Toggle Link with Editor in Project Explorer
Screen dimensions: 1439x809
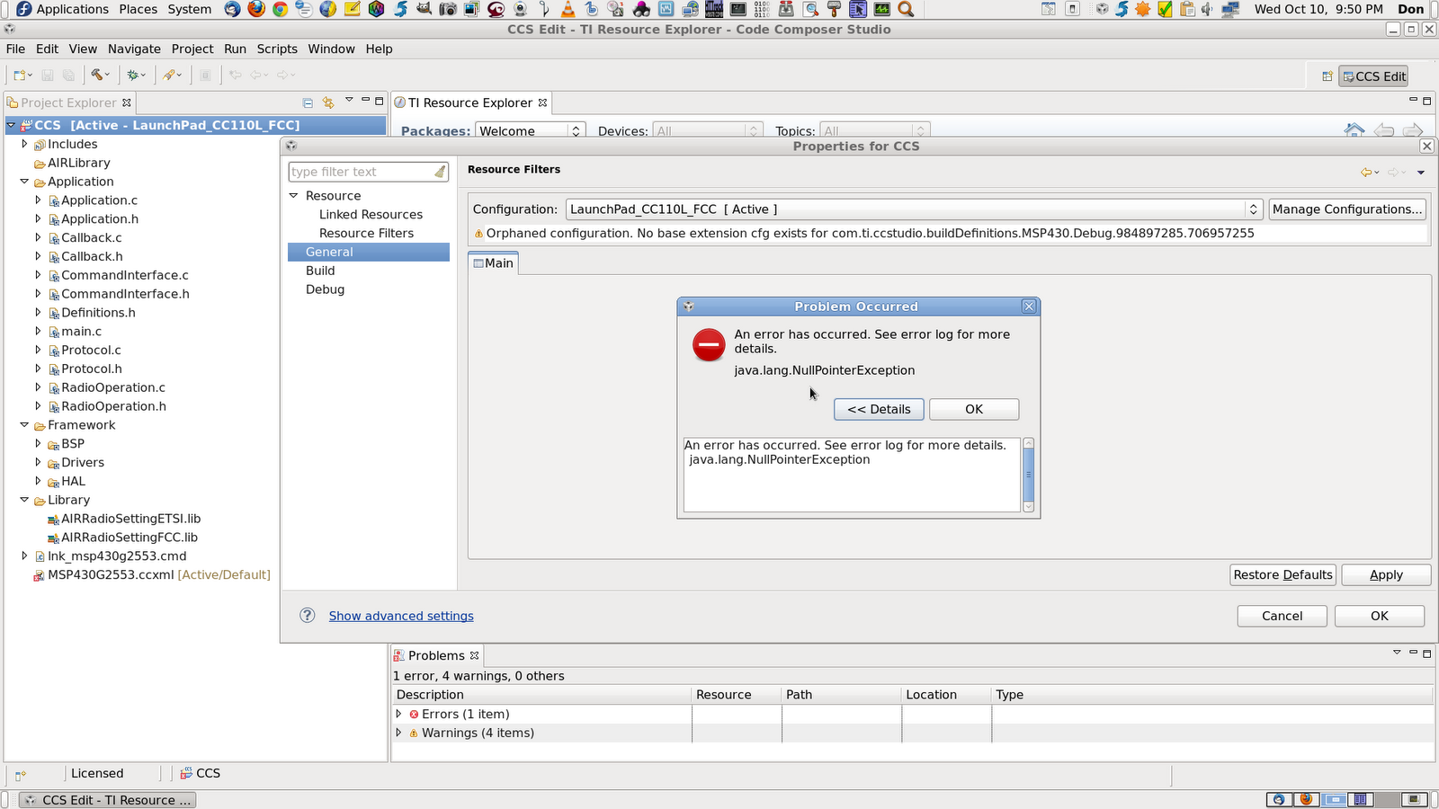point(328,102)
